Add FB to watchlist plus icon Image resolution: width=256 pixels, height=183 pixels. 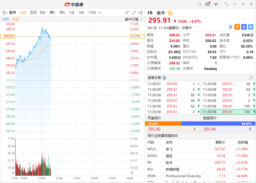coord(251,27)
